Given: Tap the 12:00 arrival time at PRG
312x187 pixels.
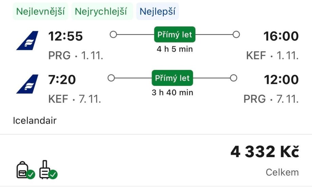Looking at the screenshot, I should (x=281, y=79).
